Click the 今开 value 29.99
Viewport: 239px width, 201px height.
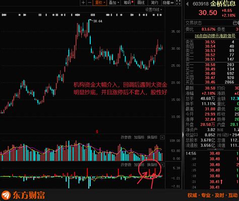click(210, 114)
